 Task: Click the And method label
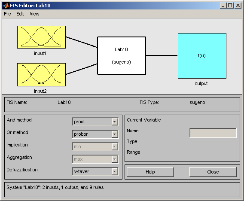19,120
